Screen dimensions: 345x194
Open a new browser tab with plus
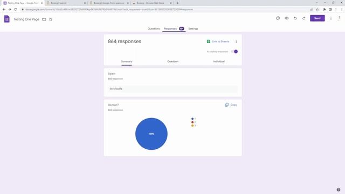coord(177,3)
